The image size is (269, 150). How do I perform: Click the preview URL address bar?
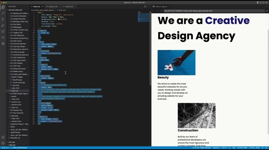point(214,11)
